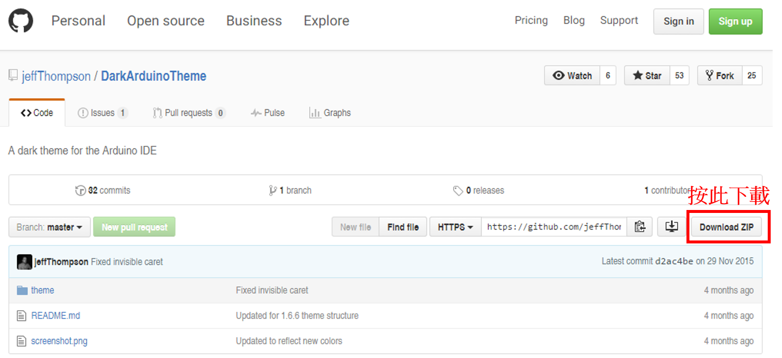Click the clone in desktop icon
The width and height of the screenshot is (782, 358).
tap(672, 227)
